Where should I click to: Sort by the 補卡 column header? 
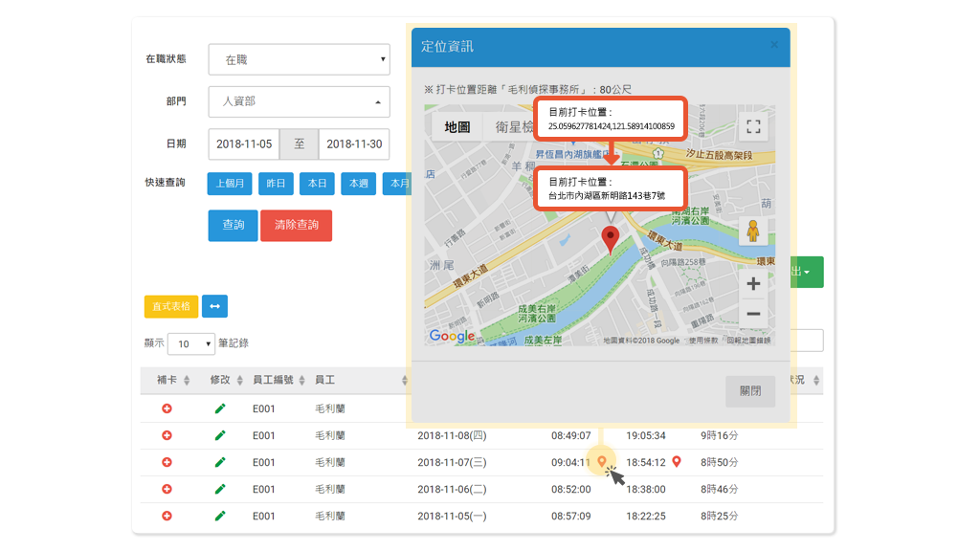(173, 380)
